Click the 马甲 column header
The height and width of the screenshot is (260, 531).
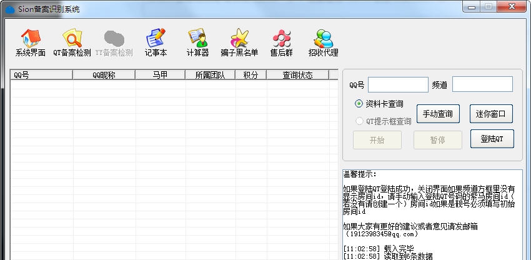click(x=160, y=75)
